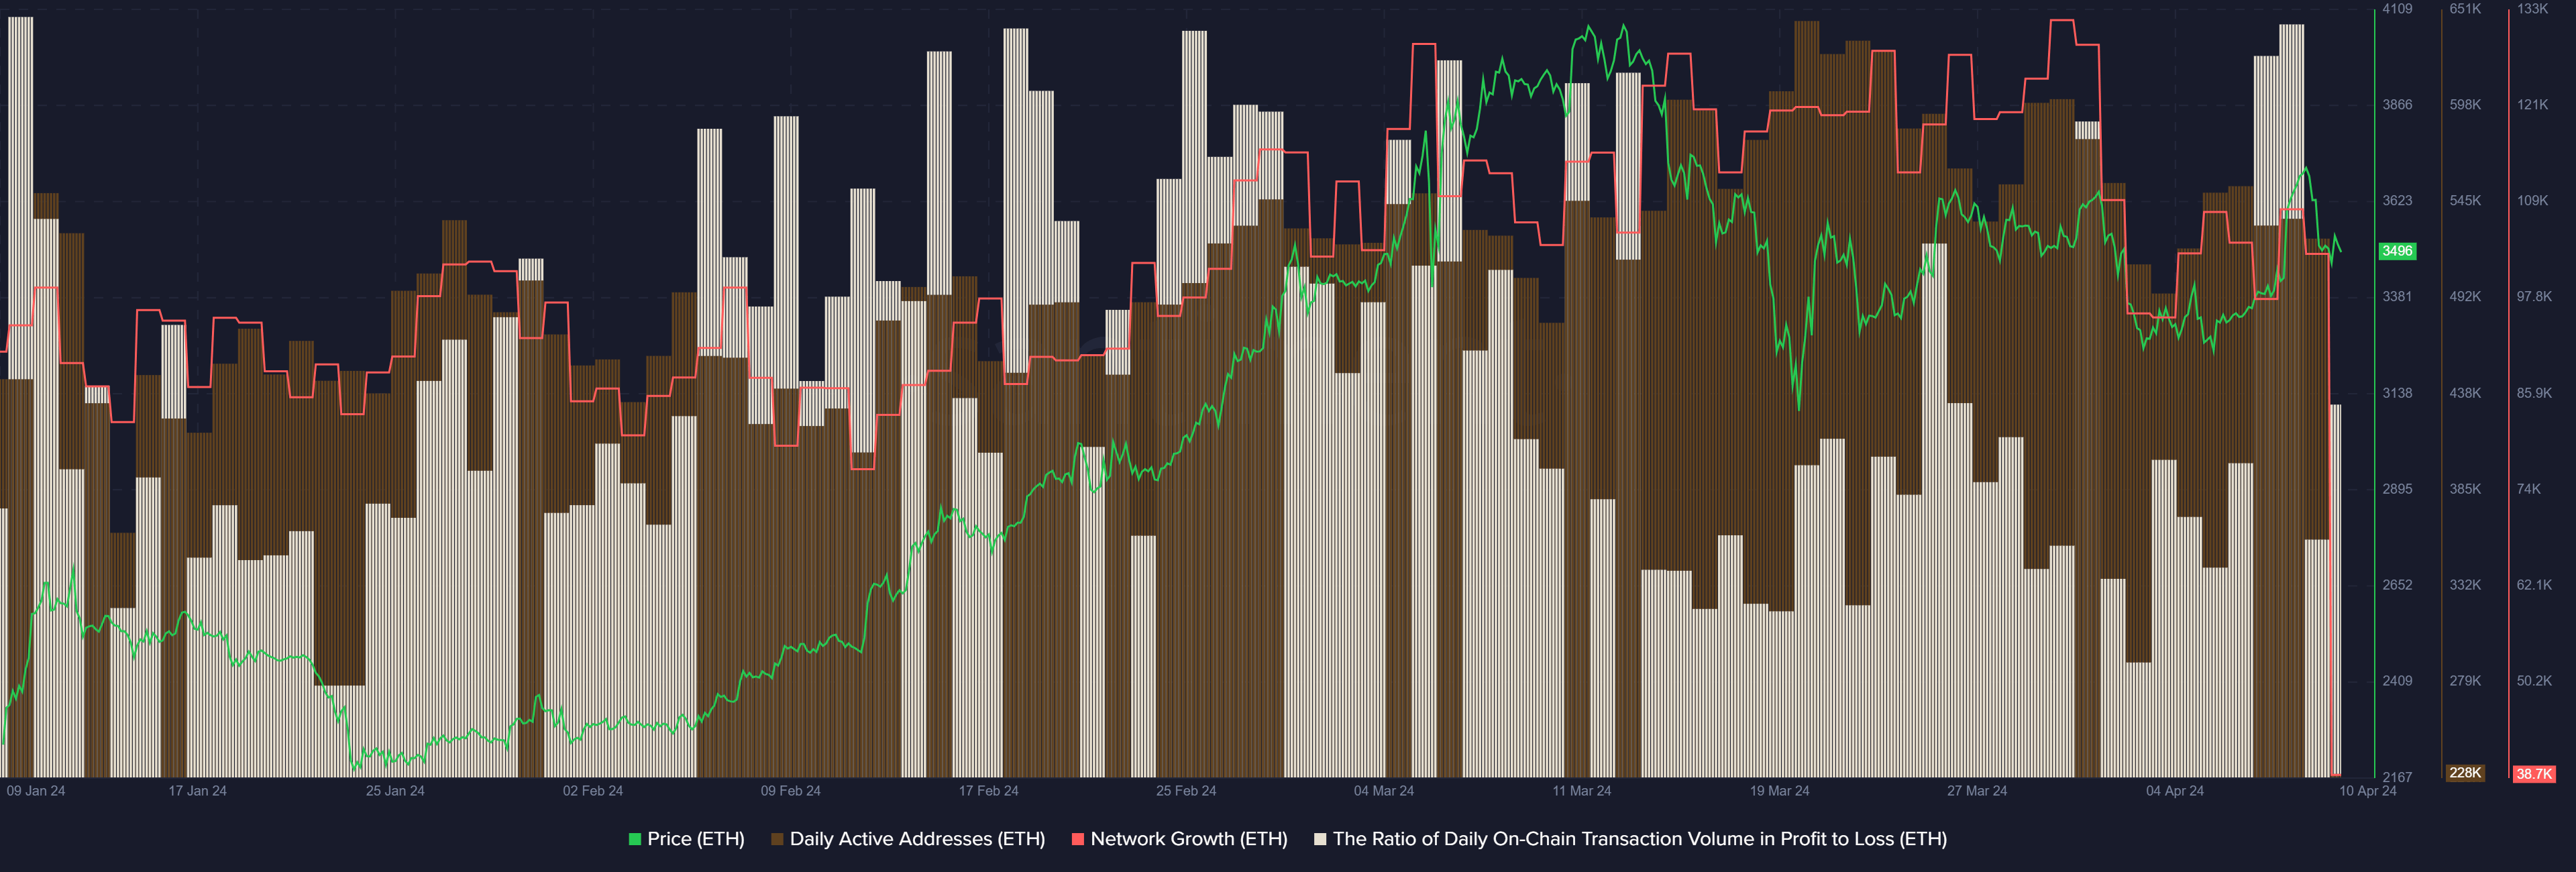Click the 17 Feb 24 date label
This screenshot has width=2576, height=872.
989,791
